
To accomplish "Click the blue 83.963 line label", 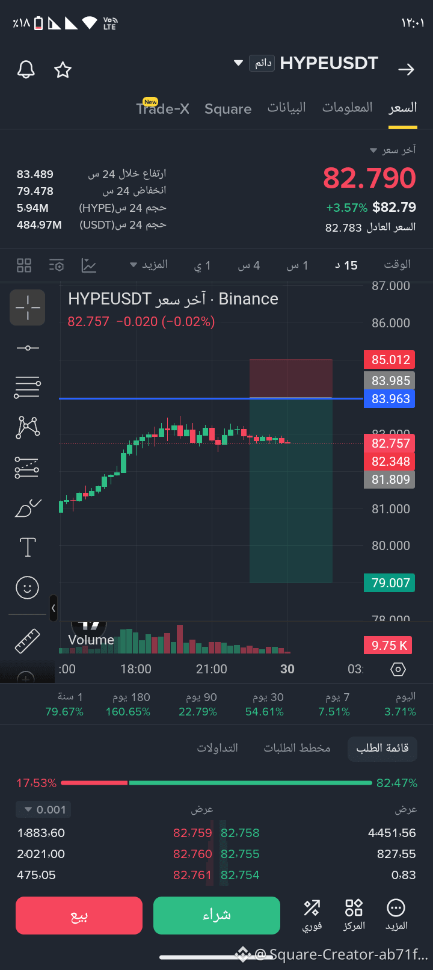I will (389, 399).
